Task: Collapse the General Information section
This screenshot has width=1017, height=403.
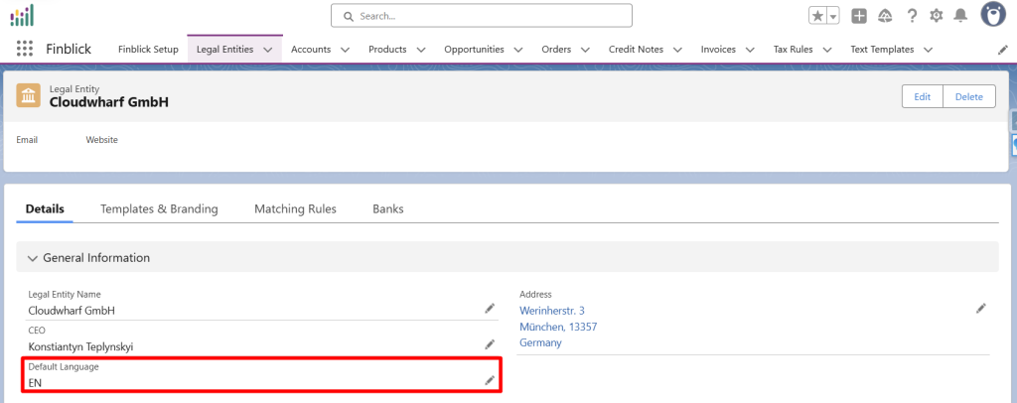Action: [31, 258]
